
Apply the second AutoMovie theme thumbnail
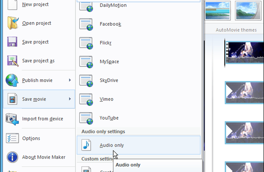(x=248, y=11)
